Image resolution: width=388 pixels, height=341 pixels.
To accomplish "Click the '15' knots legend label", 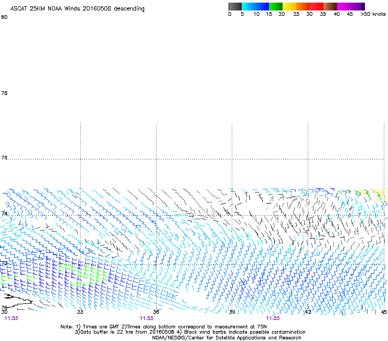I will [269, 14].
